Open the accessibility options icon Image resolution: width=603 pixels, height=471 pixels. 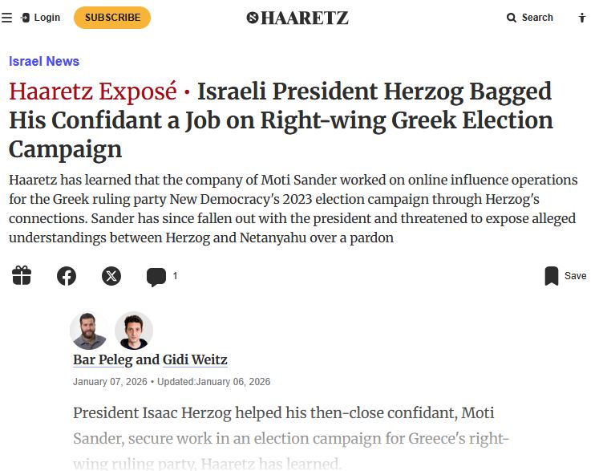point(582,18)
